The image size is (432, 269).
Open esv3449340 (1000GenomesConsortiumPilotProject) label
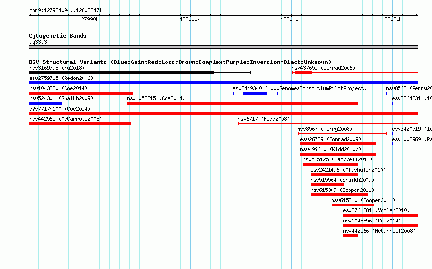click(300, 88)
